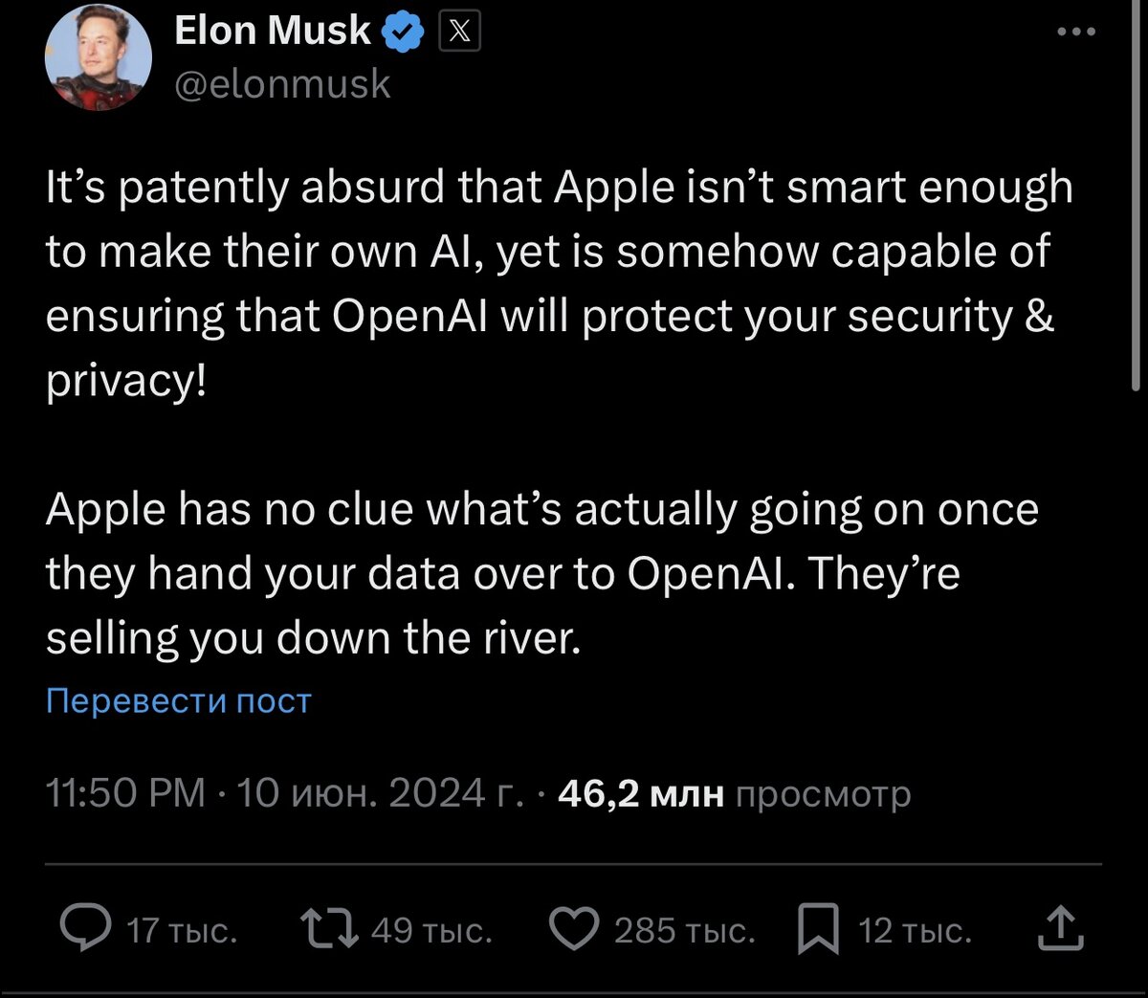Toggle the bookmark icon for this post
The width and height of the screenshot is (1148, 998).
[x=818, y=929]
